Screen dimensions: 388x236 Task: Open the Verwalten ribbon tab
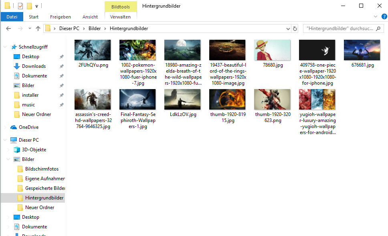point(121,17)
